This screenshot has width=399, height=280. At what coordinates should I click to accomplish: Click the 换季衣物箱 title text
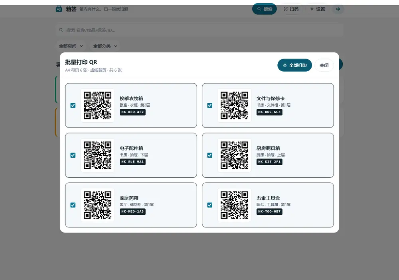(x=131, y=98)
